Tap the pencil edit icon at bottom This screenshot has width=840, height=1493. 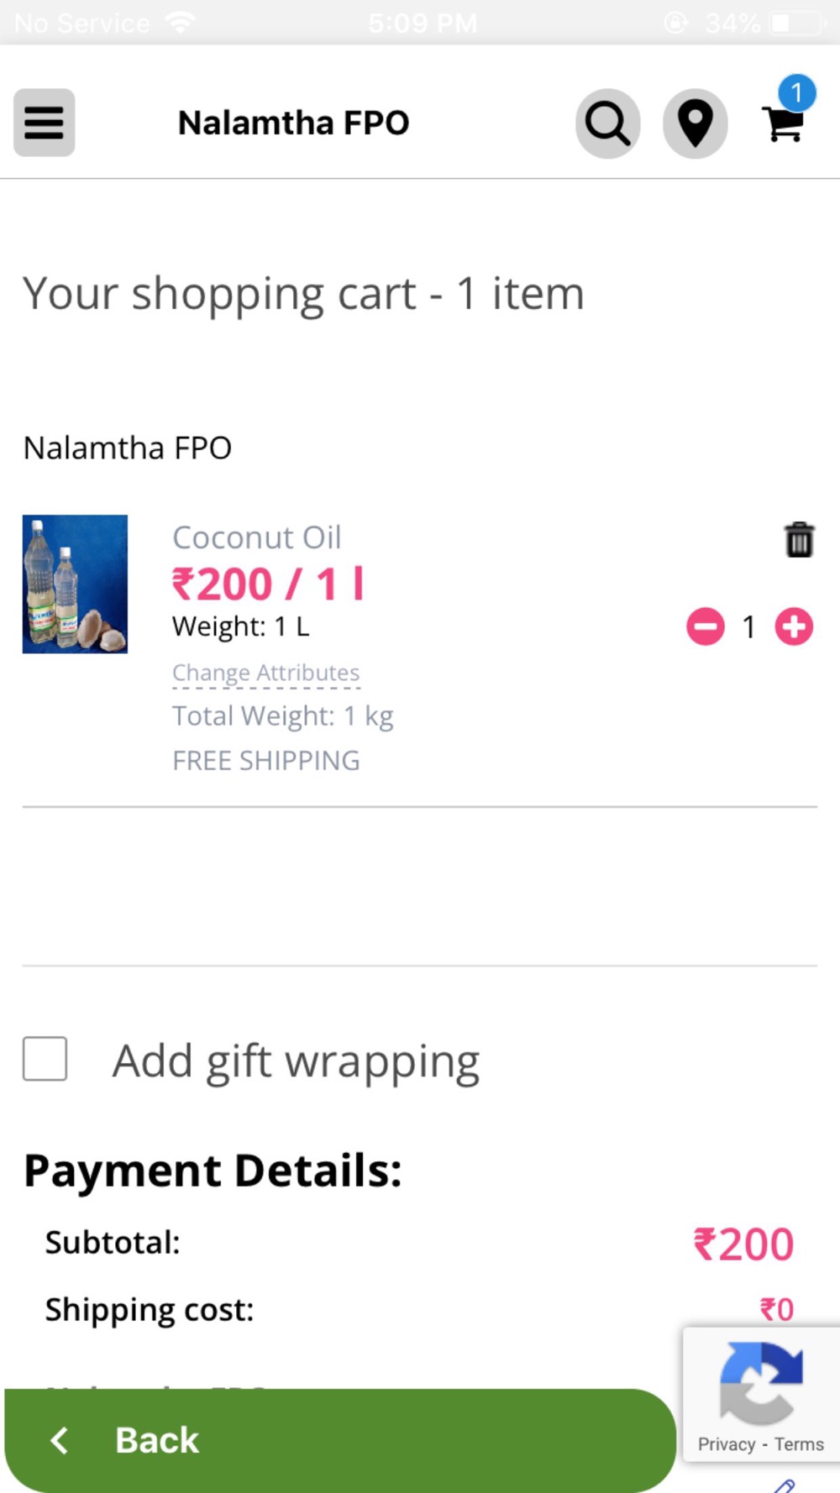[x=784, y=1485]
